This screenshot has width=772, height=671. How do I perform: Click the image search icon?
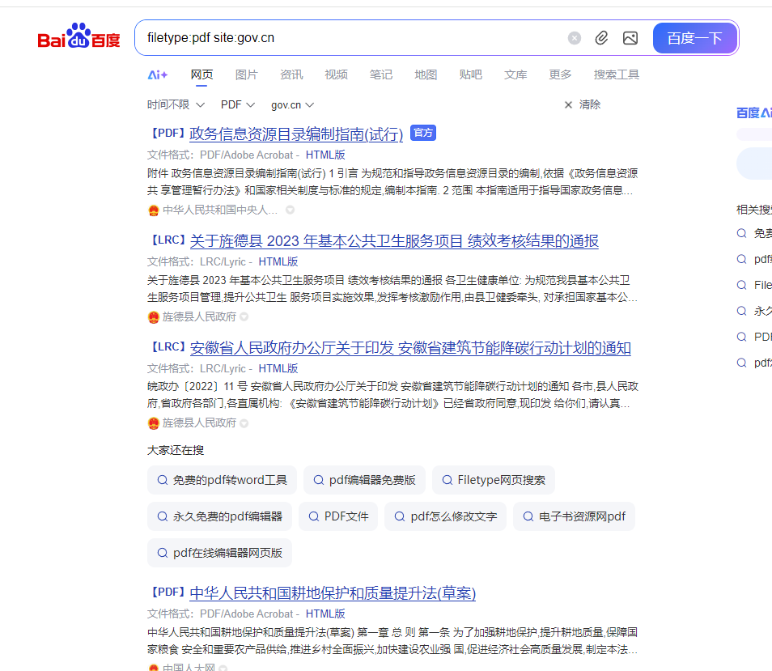click(630, 38)
